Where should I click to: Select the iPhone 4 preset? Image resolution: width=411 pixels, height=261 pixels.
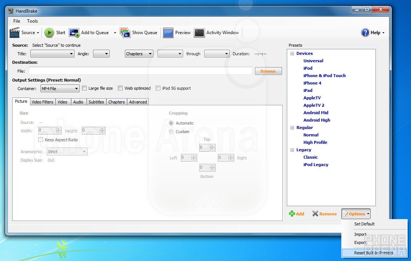(x=312, y=83)
